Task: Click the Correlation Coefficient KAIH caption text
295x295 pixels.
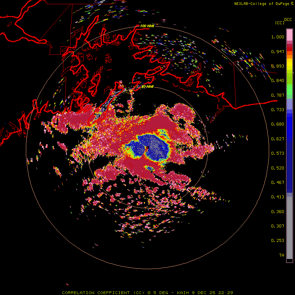Action: coord(147,293)
